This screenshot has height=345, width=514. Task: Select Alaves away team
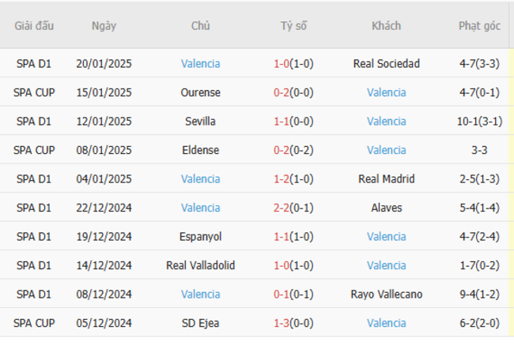pos(386,208)
